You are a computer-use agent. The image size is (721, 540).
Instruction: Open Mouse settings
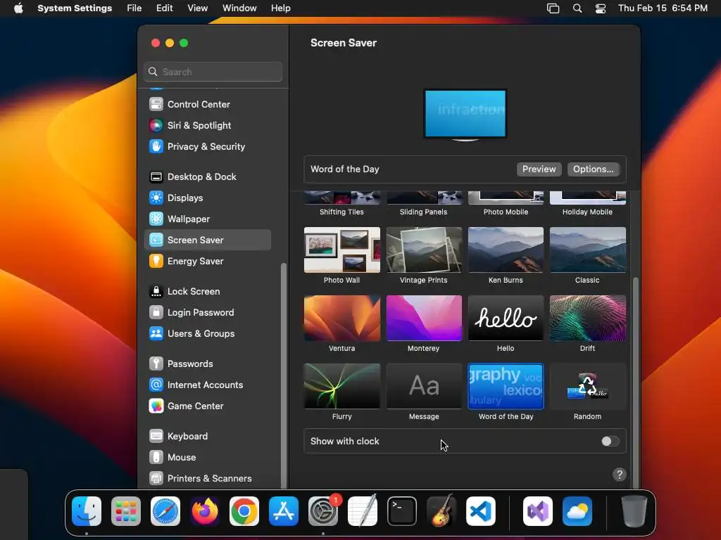[208, 458]
